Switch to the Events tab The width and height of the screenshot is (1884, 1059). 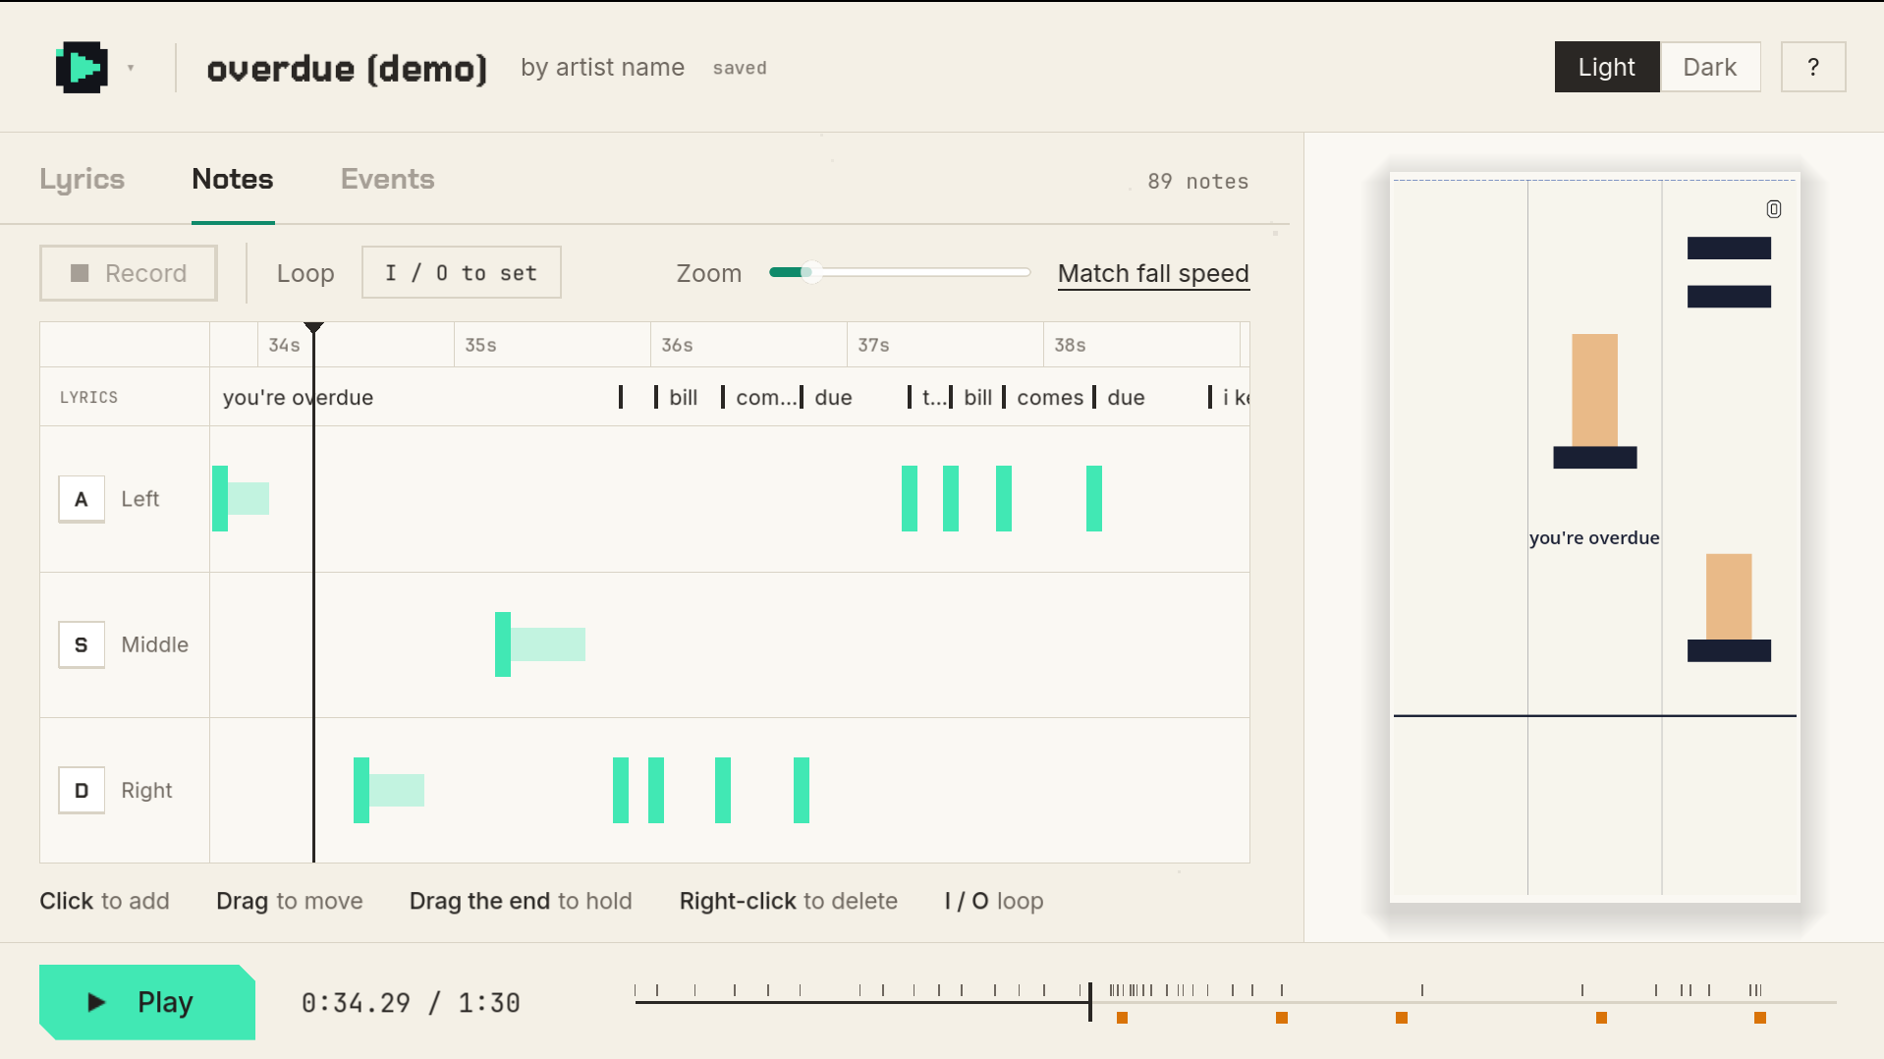pos(388,179)
